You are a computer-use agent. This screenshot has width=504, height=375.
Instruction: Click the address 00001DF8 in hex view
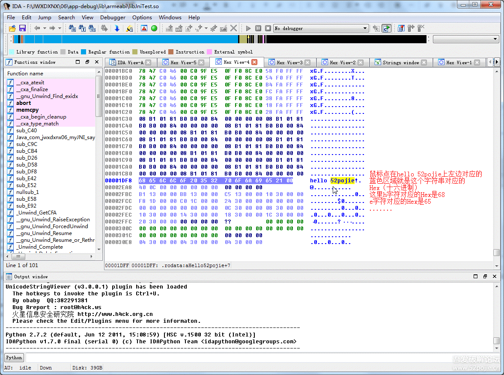(x=119, y=181)
